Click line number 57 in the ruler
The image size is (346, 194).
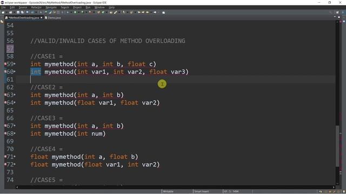(10, 48)
